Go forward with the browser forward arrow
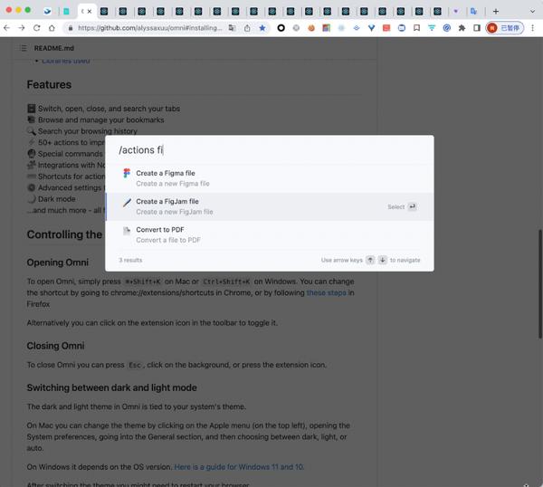The image size is (543, 487). pos(22,28)
